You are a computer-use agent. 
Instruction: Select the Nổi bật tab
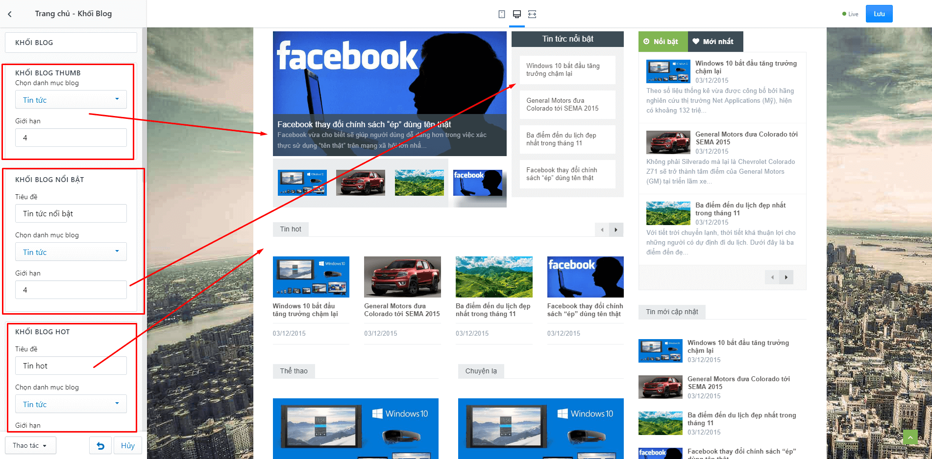(x=663, y=42)
